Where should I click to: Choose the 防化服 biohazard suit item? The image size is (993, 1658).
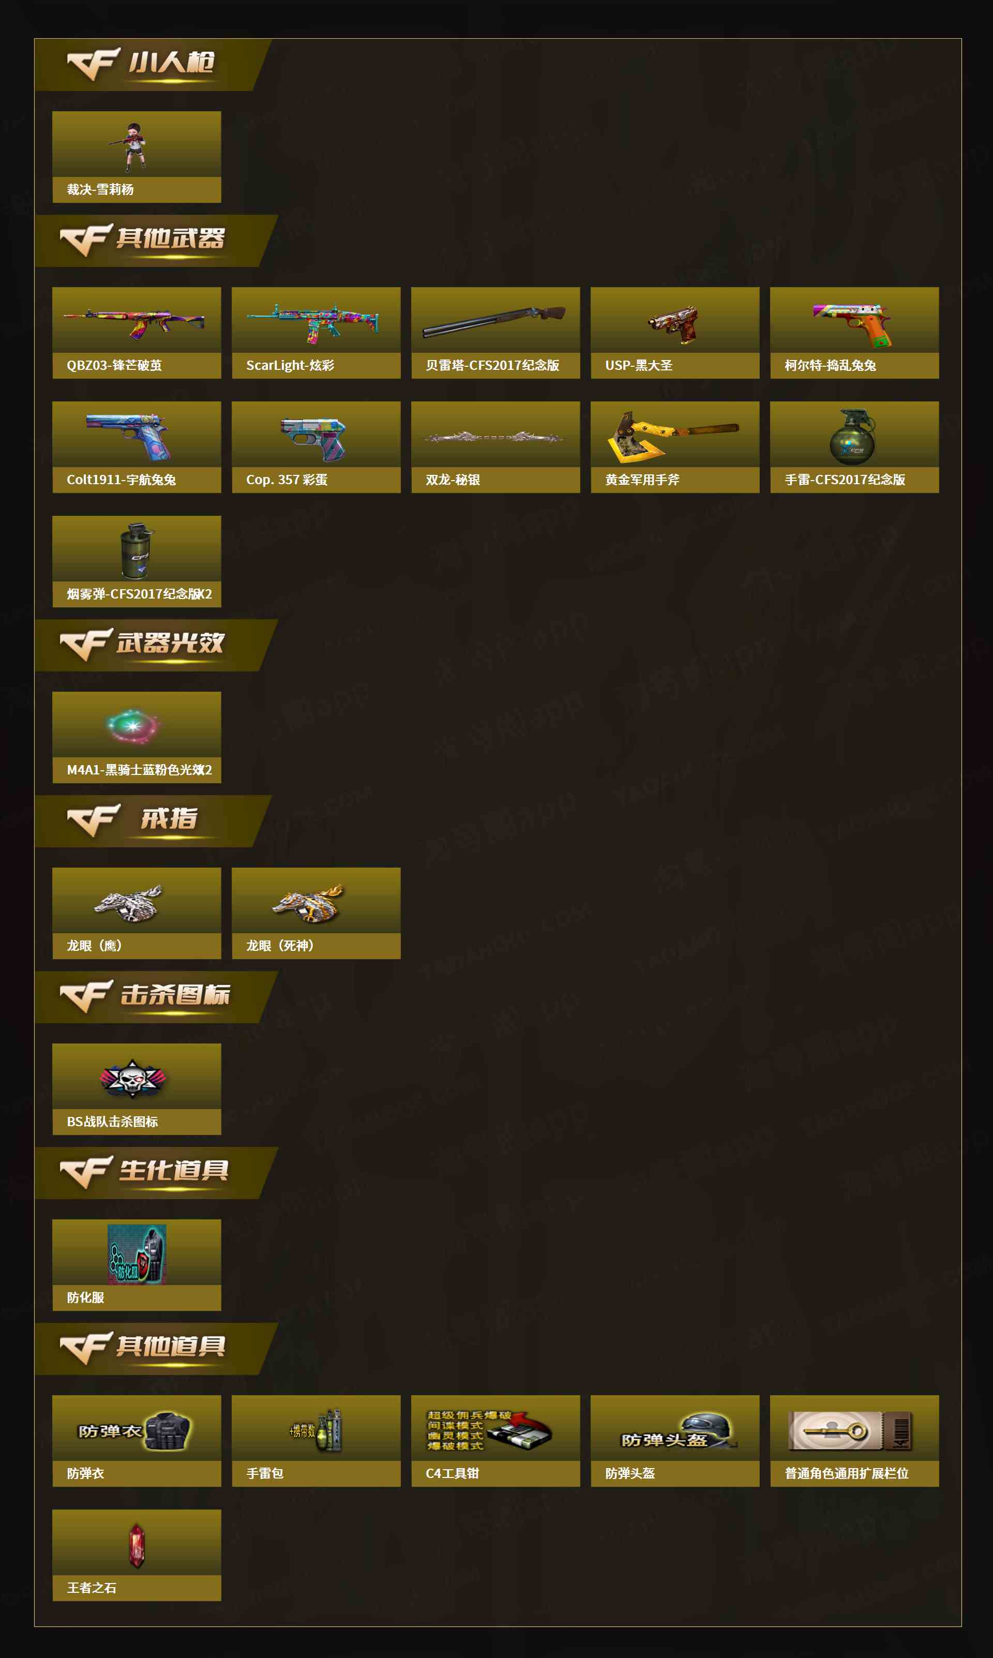click(x=137, y=1265)
